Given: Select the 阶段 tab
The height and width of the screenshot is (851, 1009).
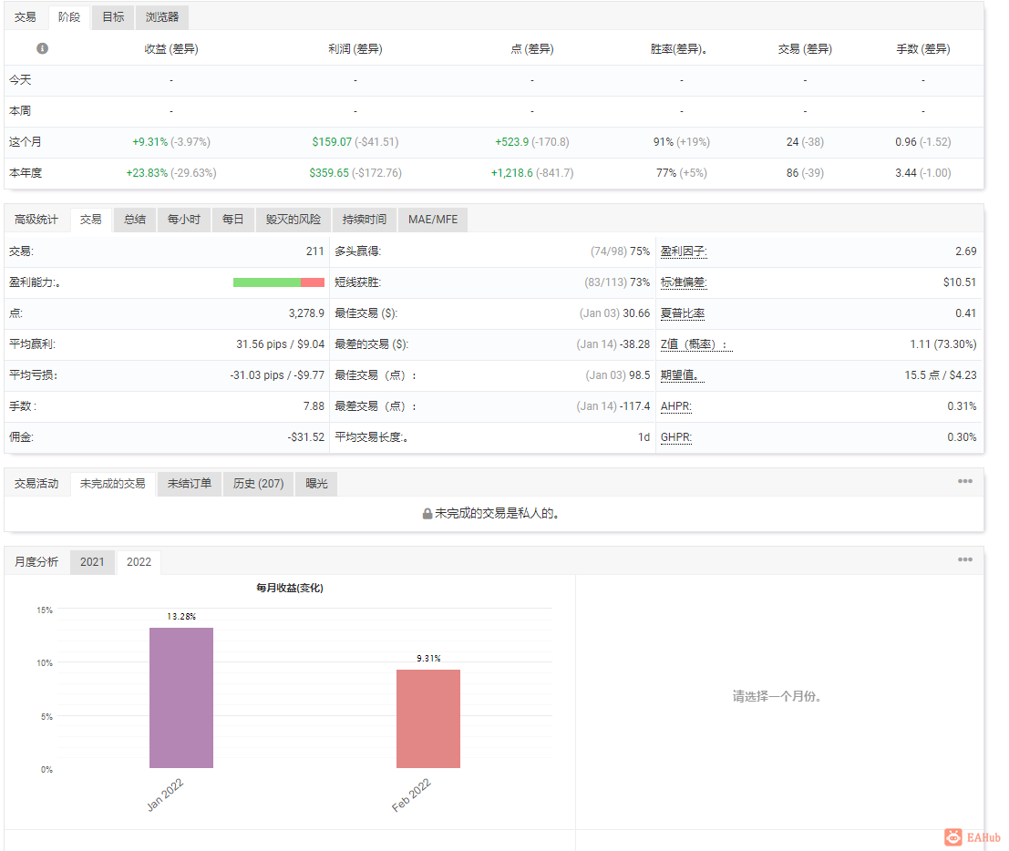Looking at the screenshot, I should tap(69, 16).
